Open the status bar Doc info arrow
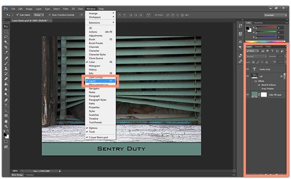Screen dimensions: 291x179 tap(60, 171)
